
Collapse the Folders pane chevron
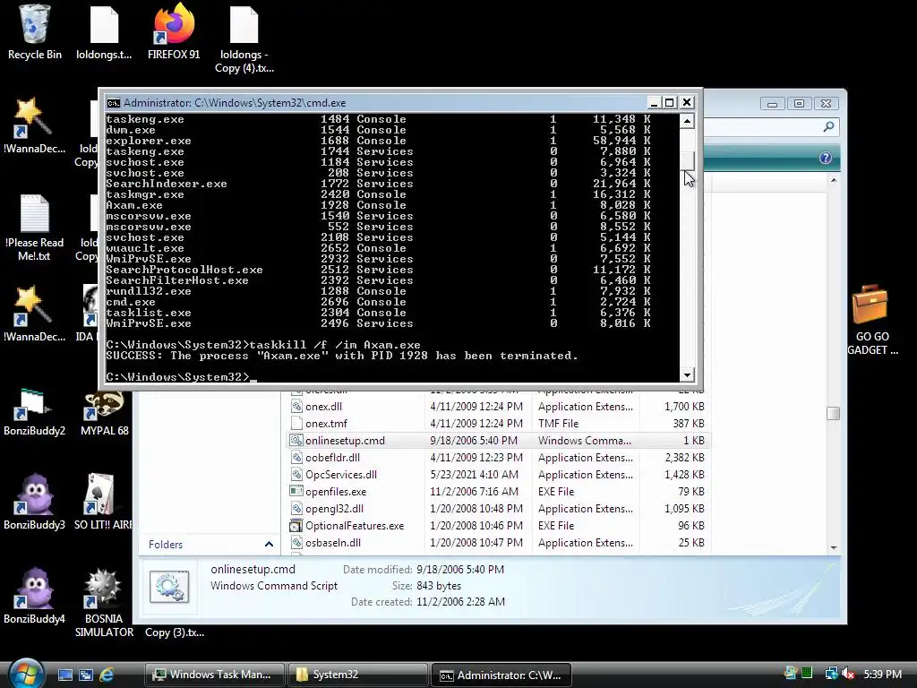click(x=269, y=544)
